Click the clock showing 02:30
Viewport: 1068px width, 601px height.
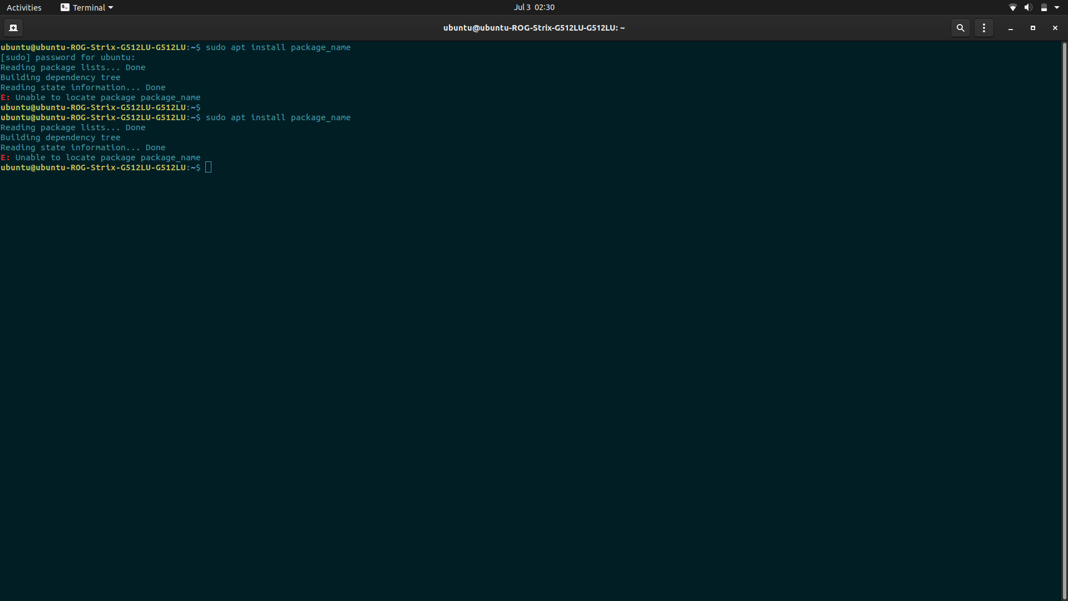[x=533, y=8]
